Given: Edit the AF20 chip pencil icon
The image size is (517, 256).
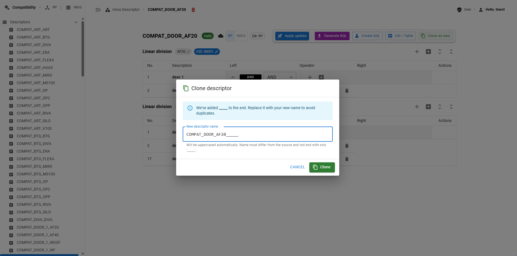Looking at the screenshot, I should 189,52.
